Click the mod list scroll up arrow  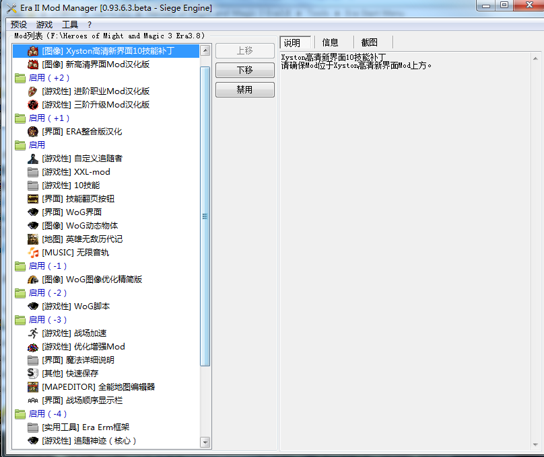(205, 50)
